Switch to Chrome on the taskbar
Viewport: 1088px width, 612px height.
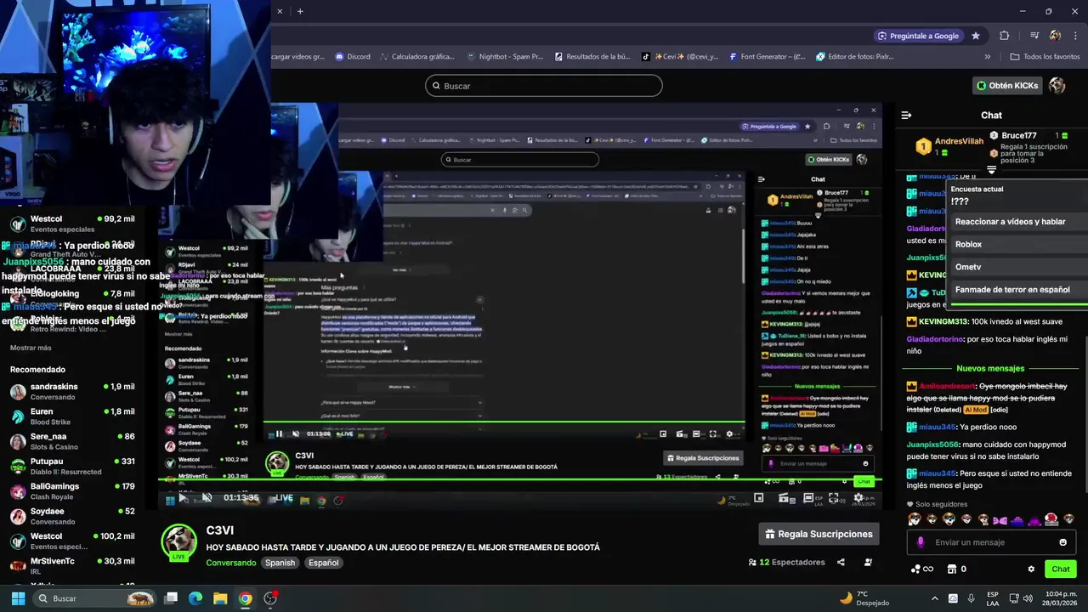tap(245, 598)
